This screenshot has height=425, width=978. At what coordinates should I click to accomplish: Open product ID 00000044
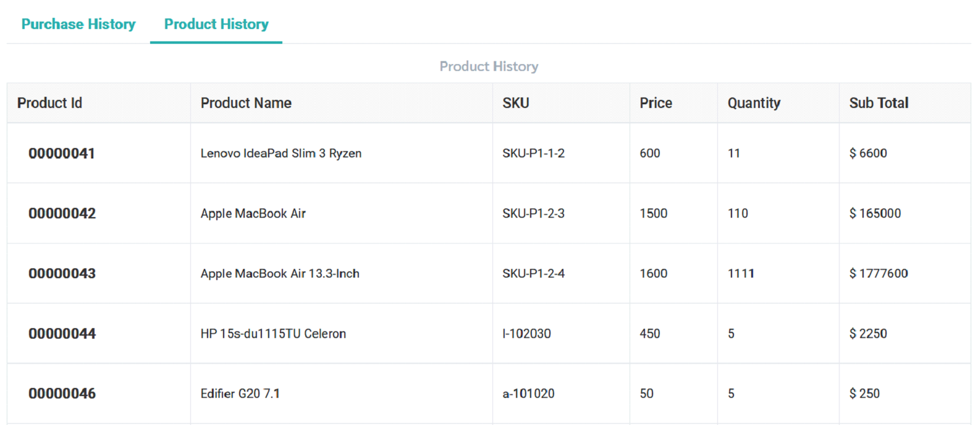62,334
